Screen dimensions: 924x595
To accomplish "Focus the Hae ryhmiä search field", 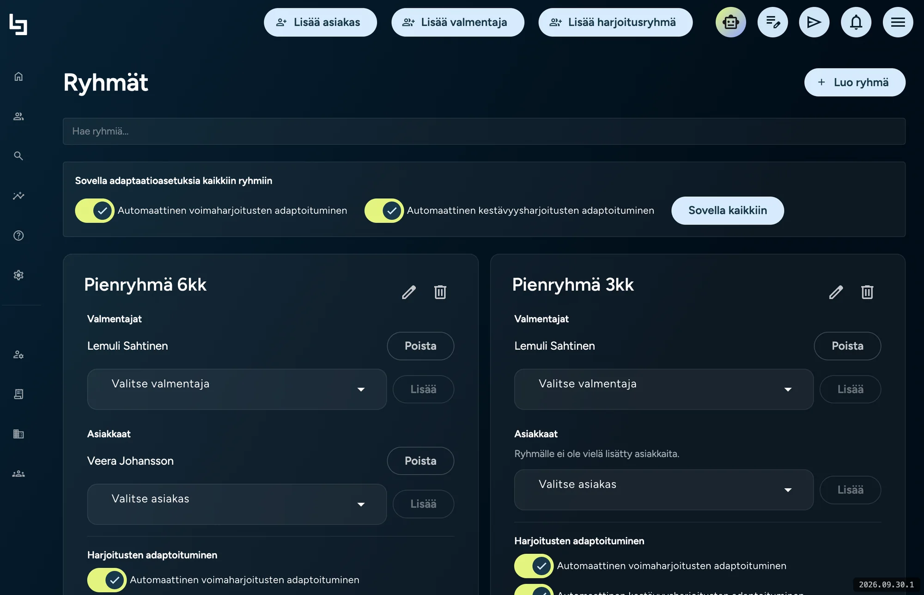I will point(484,131).
